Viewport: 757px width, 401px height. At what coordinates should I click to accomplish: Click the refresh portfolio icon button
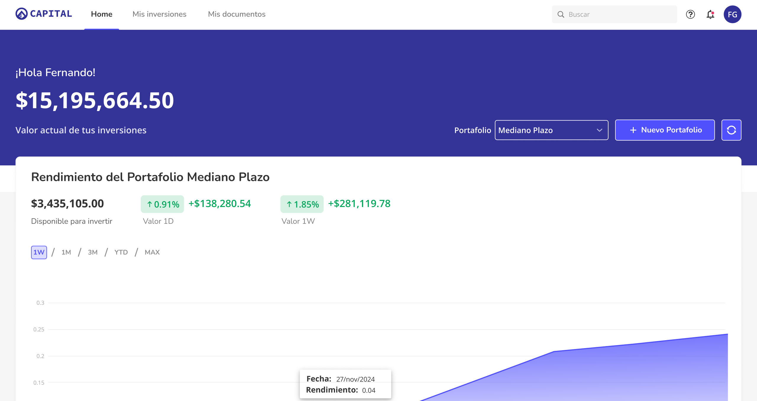tap(731, 130)
